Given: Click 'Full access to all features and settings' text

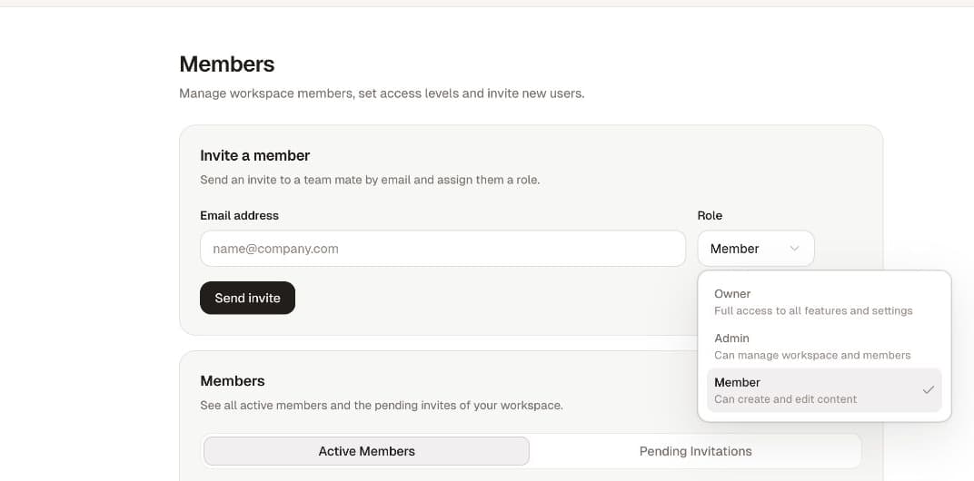Looking at the screenshot, I should (813, 310).
